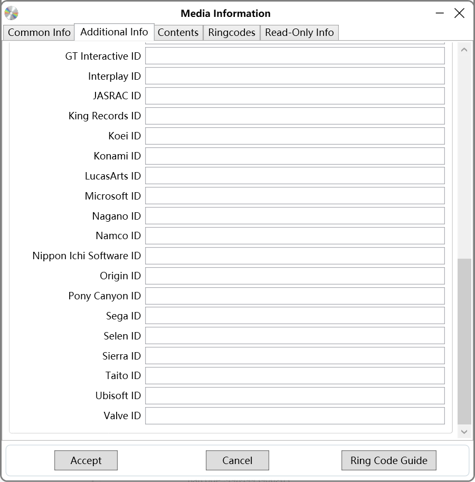The width and height of the screenshot is (475, 482).
Task: Click the scrollbar up arrow
Action: 464,50
